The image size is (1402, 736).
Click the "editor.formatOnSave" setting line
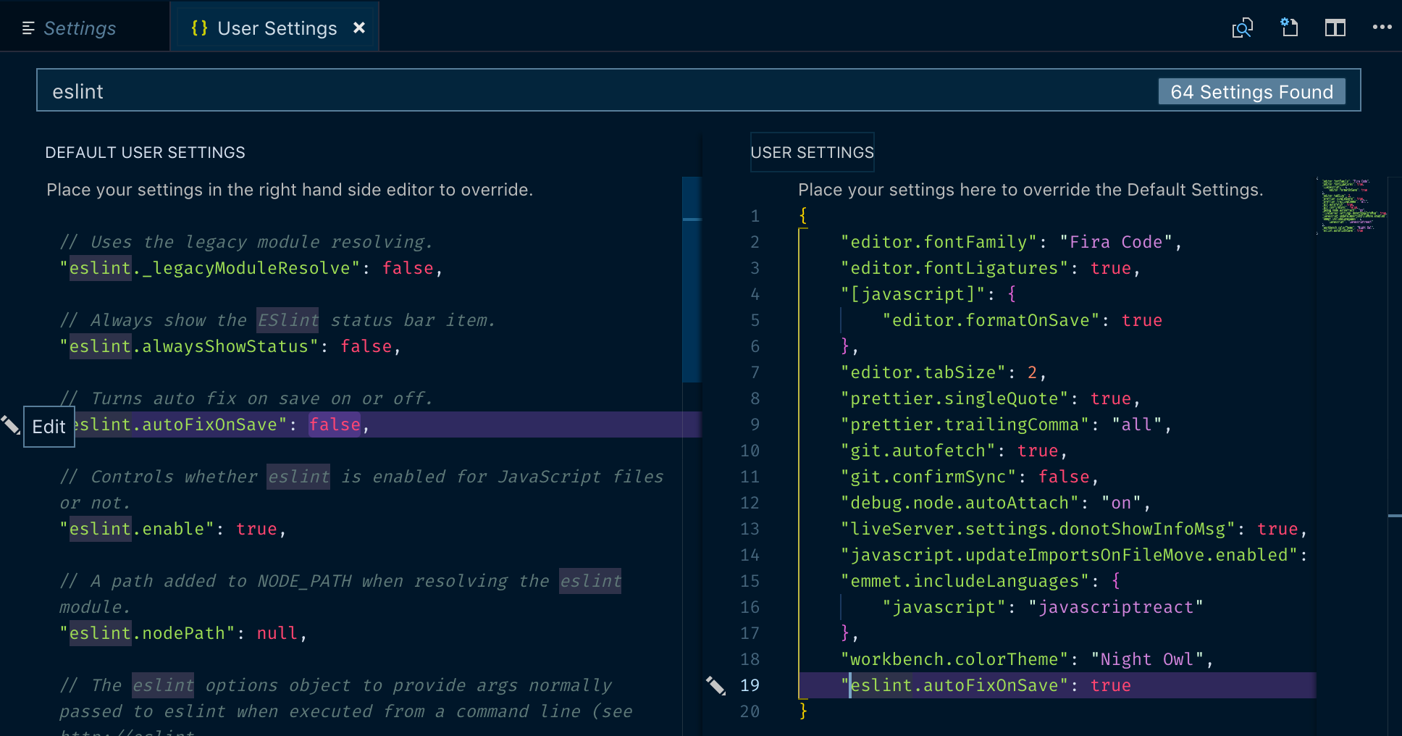pos(1022,320)
